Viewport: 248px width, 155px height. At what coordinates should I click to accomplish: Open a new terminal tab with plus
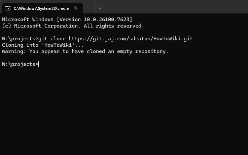90,8
